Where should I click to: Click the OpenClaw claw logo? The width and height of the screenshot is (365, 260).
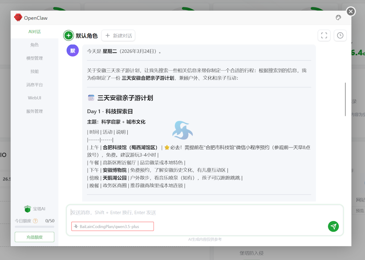tap(18, 18)
